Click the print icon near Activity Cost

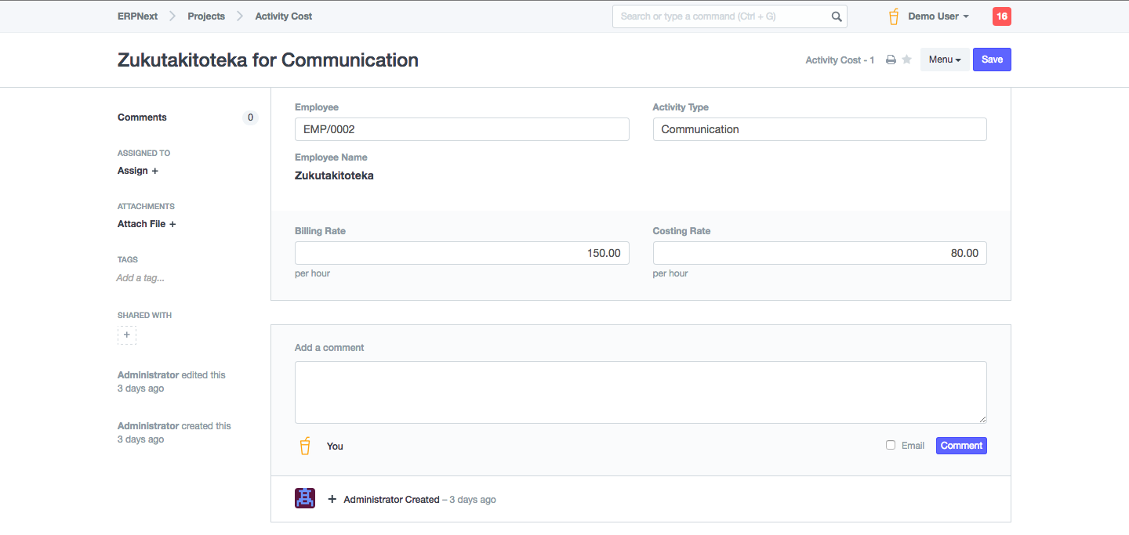pyautogui.click(x=891, y=60)
